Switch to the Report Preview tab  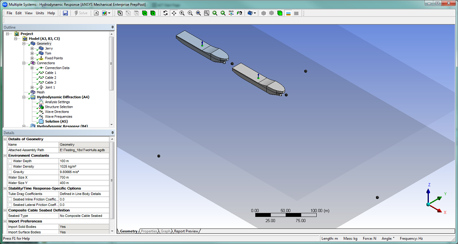tap(186, 231)
